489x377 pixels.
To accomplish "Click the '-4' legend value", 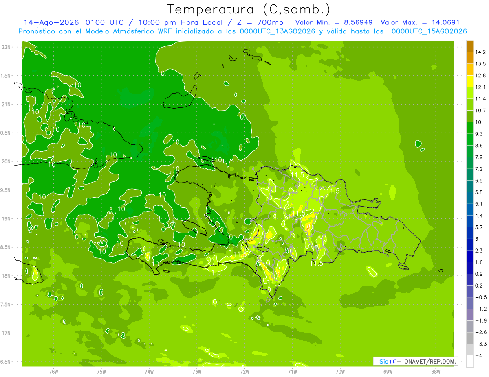I will pyautogui.click(x=478, y=355).
